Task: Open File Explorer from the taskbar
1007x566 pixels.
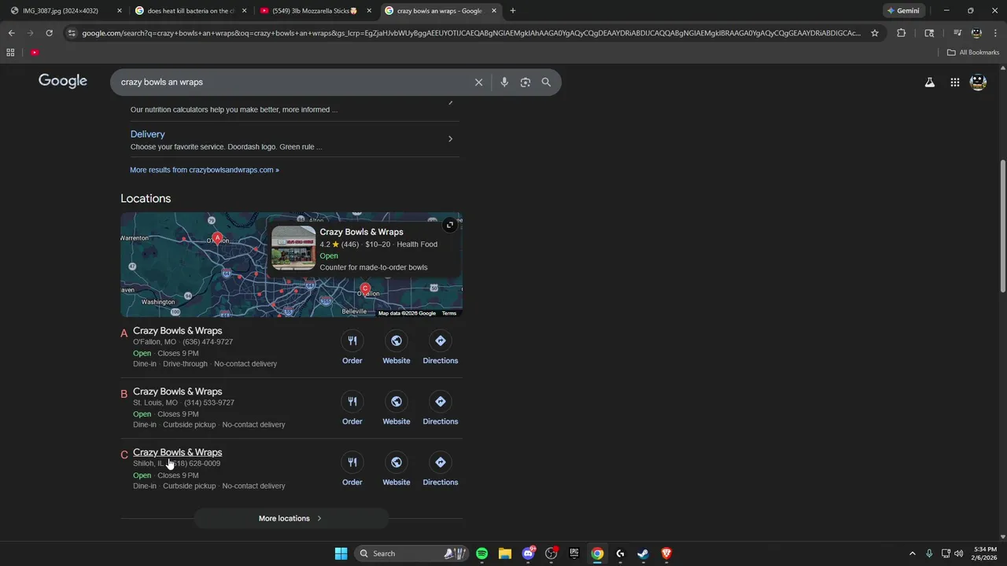Action: [x=505, y=553]
